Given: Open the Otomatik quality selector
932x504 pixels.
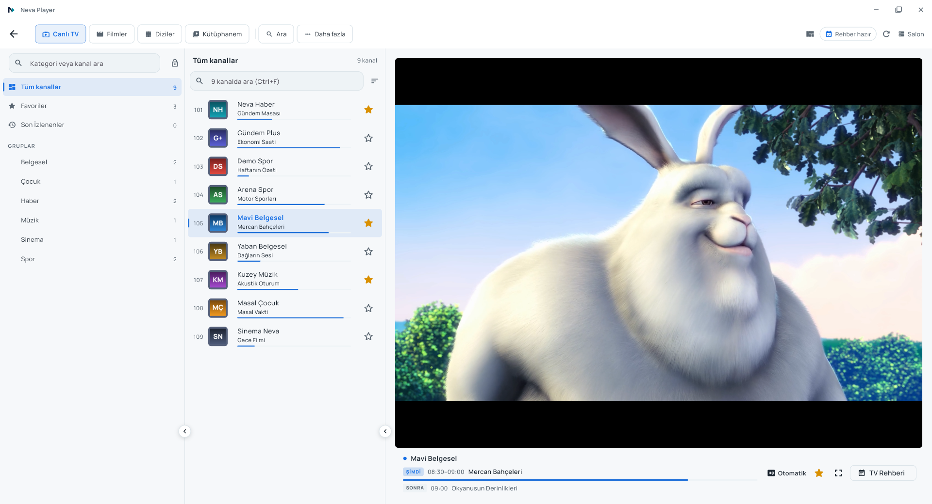Looking at the screenshot, I should 786,473.
